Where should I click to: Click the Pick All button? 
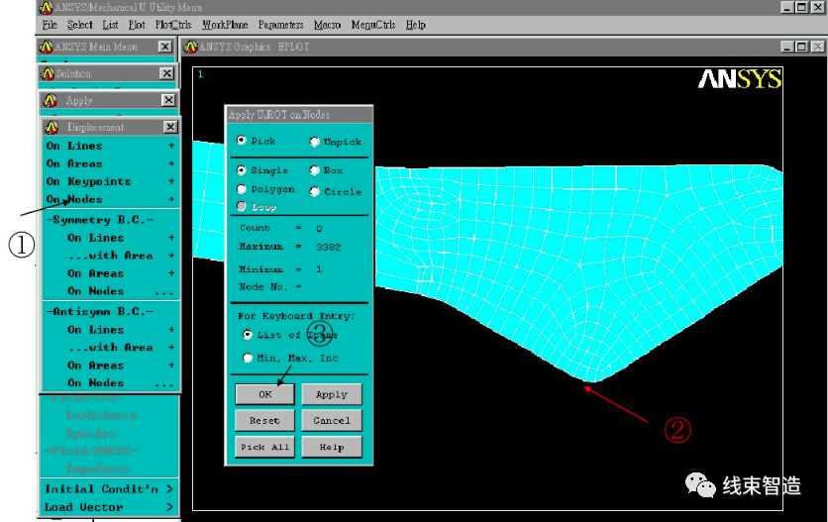tap(264, 447)
